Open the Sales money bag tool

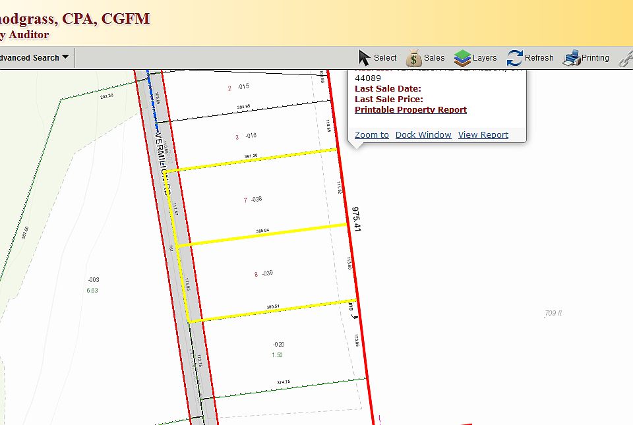click(425, 58)
